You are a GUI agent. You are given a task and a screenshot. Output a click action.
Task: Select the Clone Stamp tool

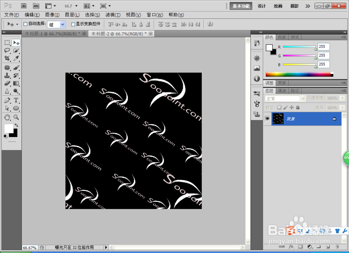[7, 75]
